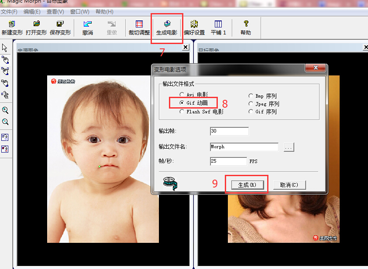Open 帮助 help via the question-mark icon

(x=246, y=28)
